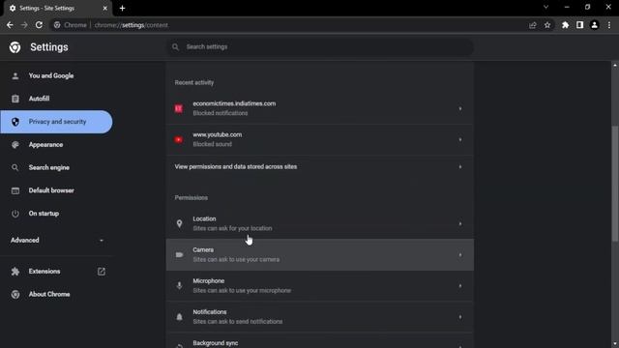Click the scrollbar up arrow
Viewport: 619px width, 348px height.
tap(615, 65)
